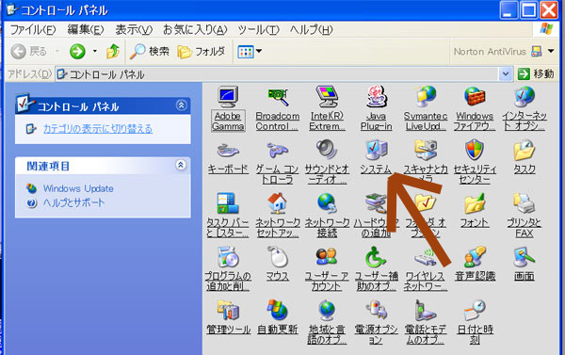Click the Search (検索) toolbar button
Image resolution: width=565 pixels, height=355 pixels.
point(150,52)
